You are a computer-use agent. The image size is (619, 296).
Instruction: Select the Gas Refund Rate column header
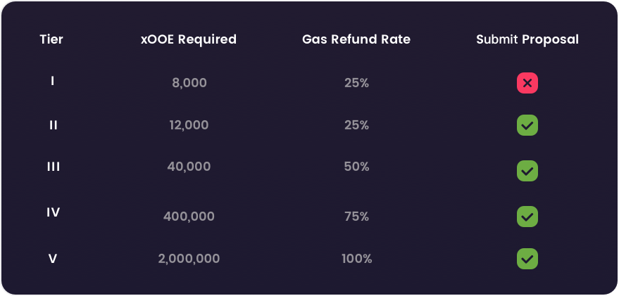pos(356,39)
